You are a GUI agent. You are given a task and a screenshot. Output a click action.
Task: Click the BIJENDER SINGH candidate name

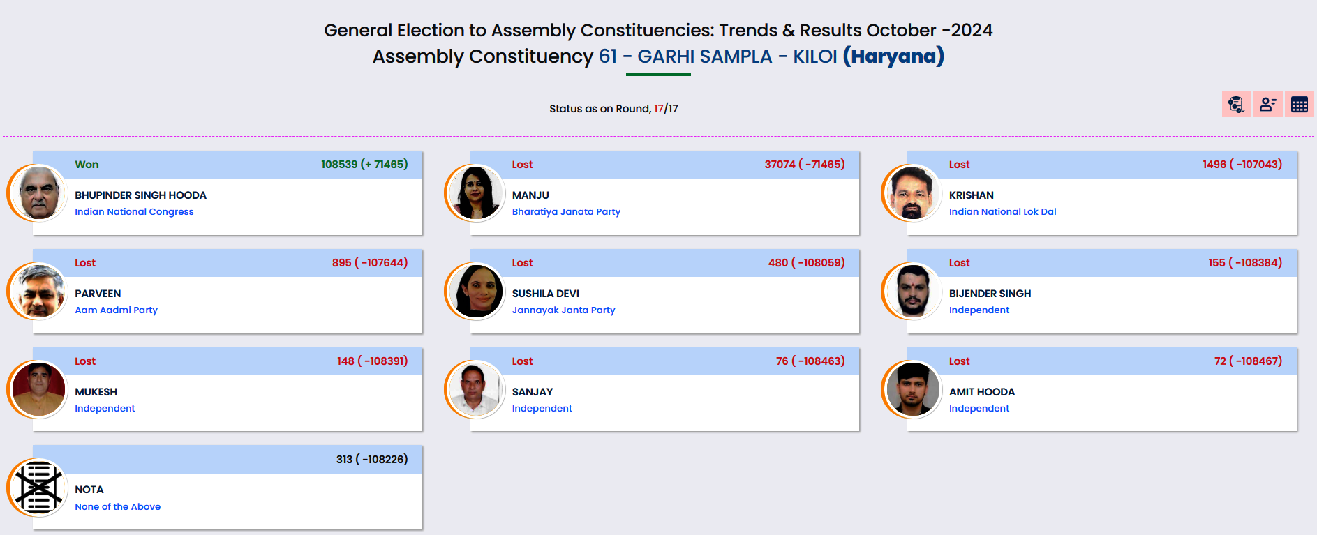tap(990, 294)
